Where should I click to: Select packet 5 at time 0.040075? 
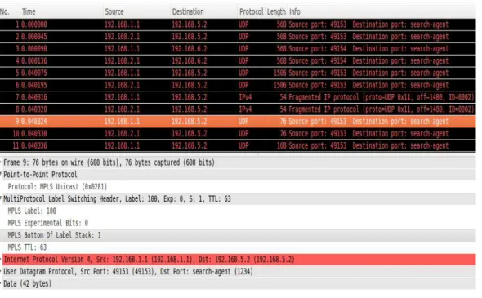pyautogui.click(x=238, y=73)
